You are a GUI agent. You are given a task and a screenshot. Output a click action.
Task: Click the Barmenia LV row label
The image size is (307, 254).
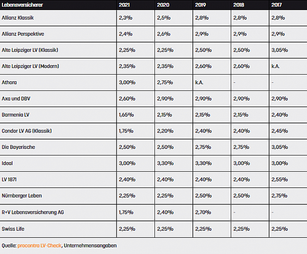pyautogui.click(x=16, y=115)
